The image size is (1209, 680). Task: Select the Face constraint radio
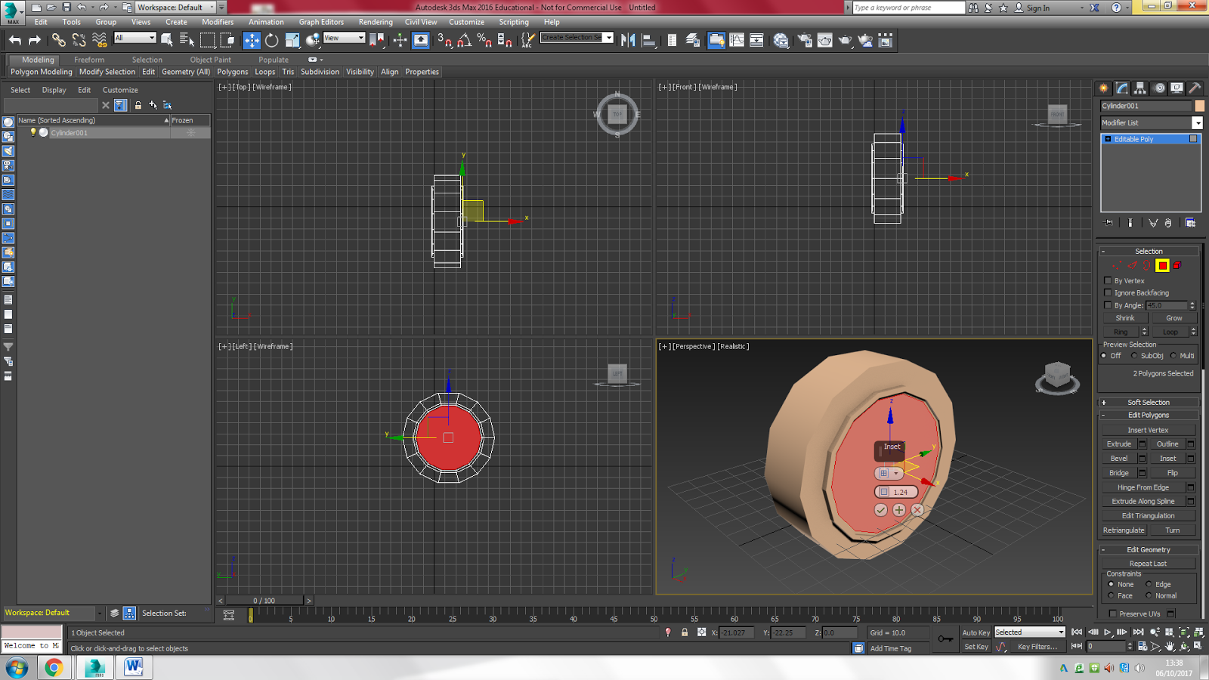click(1111, 595)
